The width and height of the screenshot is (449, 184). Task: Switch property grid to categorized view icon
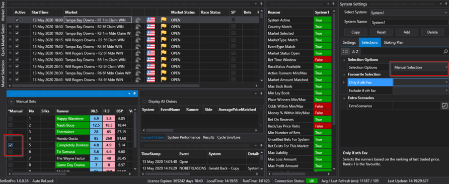(345, 51)
